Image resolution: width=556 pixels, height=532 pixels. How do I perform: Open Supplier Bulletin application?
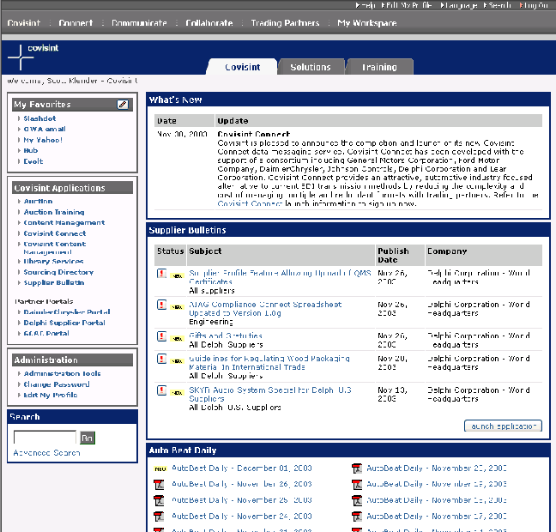(x=54, y=282)
